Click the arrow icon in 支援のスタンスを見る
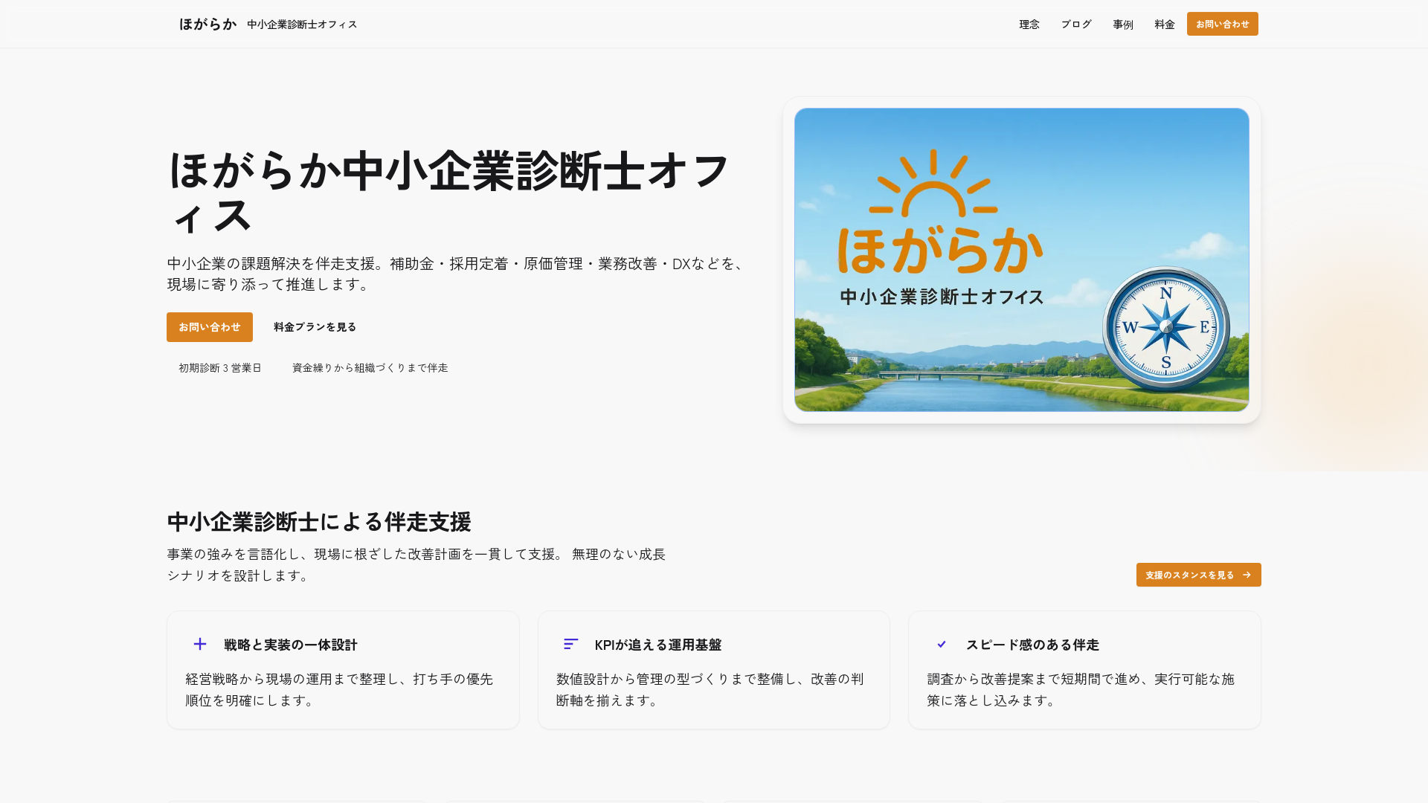Image resolution: width=1428 pixels, height=803 pixels. pyautogui.click(x=1247, y=575)
